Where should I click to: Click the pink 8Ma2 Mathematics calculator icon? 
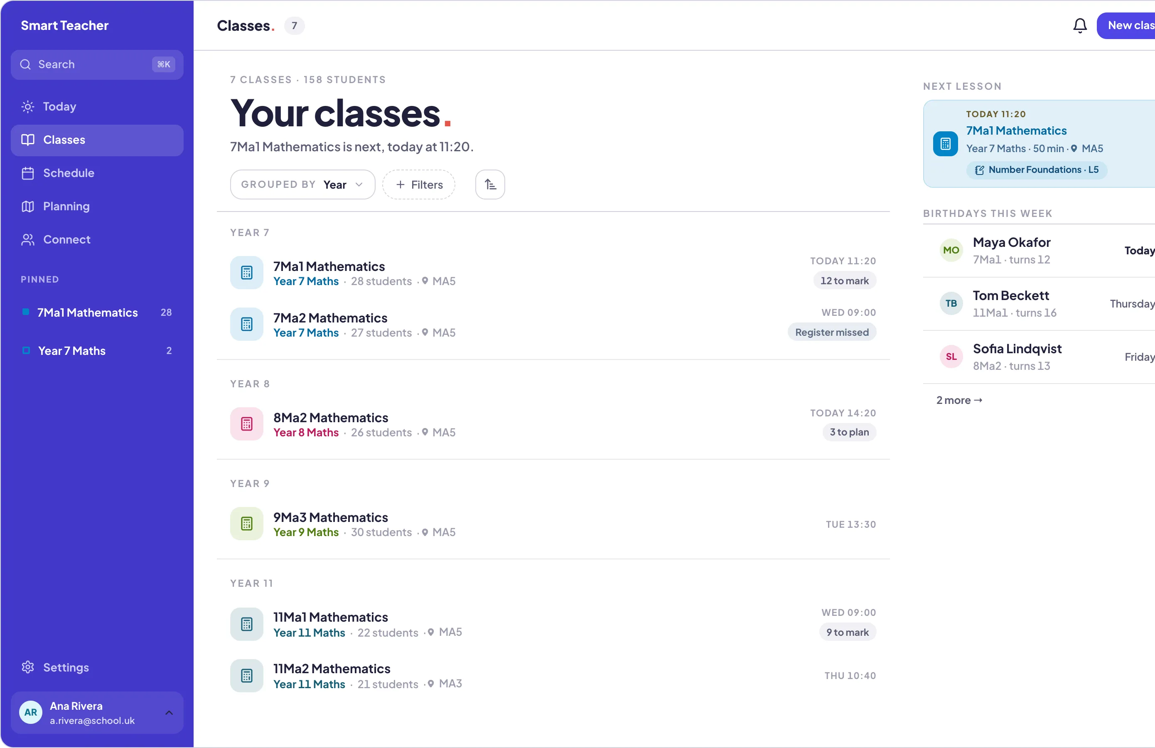click(x=246, y=424)
